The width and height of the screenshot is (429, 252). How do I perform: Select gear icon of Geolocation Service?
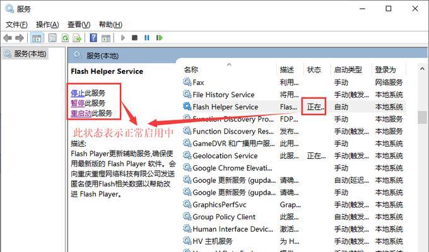coord(187,155)
